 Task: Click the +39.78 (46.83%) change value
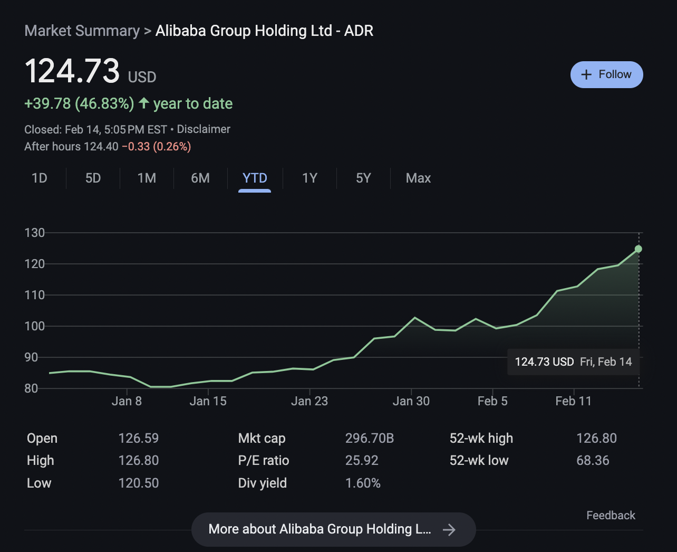pyautogui.click(x=79, y=103)
